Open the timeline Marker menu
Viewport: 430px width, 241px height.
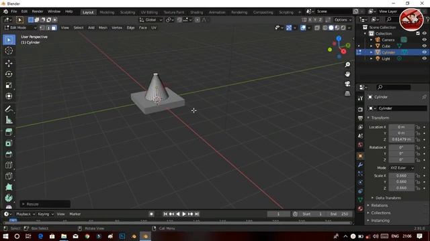[75, 214]
